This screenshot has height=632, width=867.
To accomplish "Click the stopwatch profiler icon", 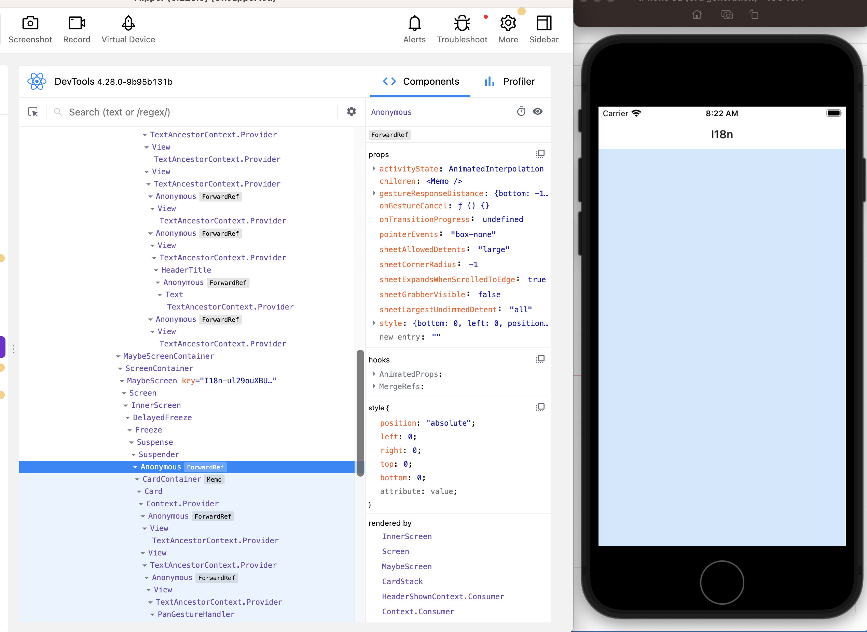I will tap(521, 112).
